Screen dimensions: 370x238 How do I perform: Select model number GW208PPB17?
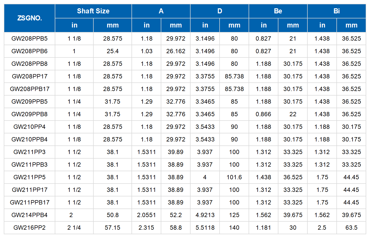[x=30, y=89]
